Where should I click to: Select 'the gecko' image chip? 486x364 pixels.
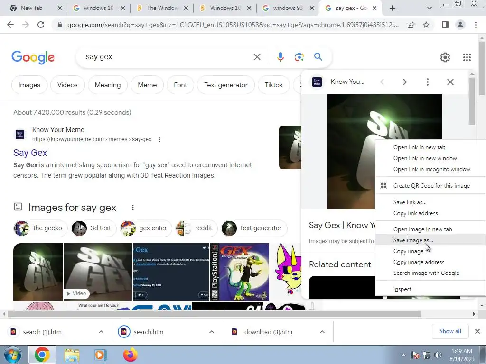[40, 228]
